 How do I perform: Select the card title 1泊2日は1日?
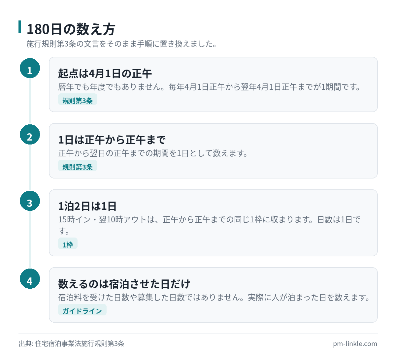87,206
